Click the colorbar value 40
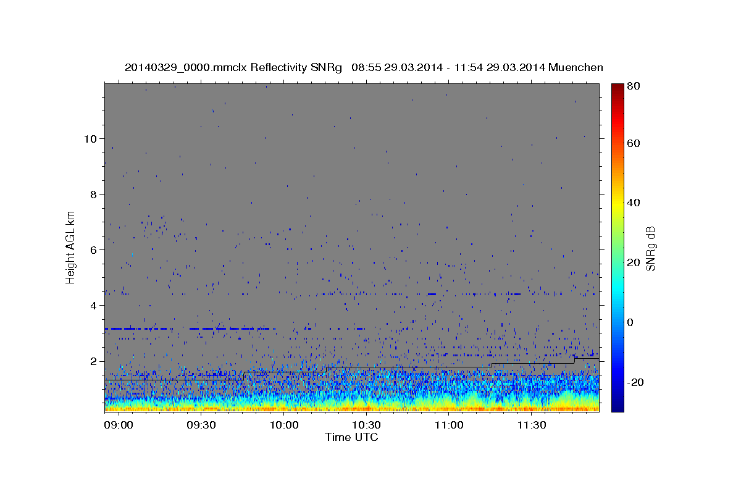Image resolution: width=741 pixels, height=494 pixels. (633, 203)
